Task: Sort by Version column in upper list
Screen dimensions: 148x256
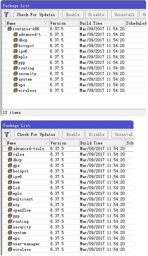Action: point(64,24)
